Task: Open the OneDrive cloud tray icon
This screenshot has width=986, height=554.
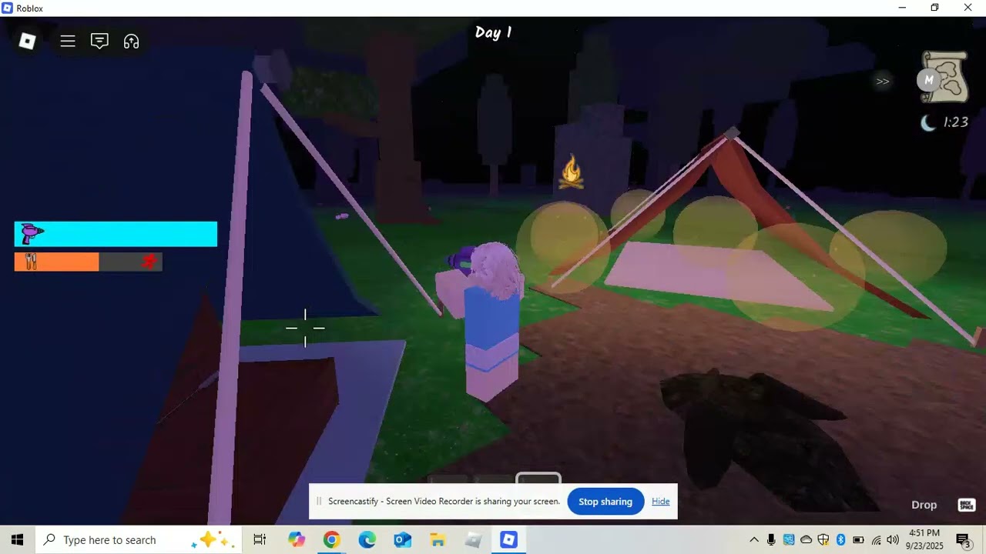Action: (x=806, y=540)
